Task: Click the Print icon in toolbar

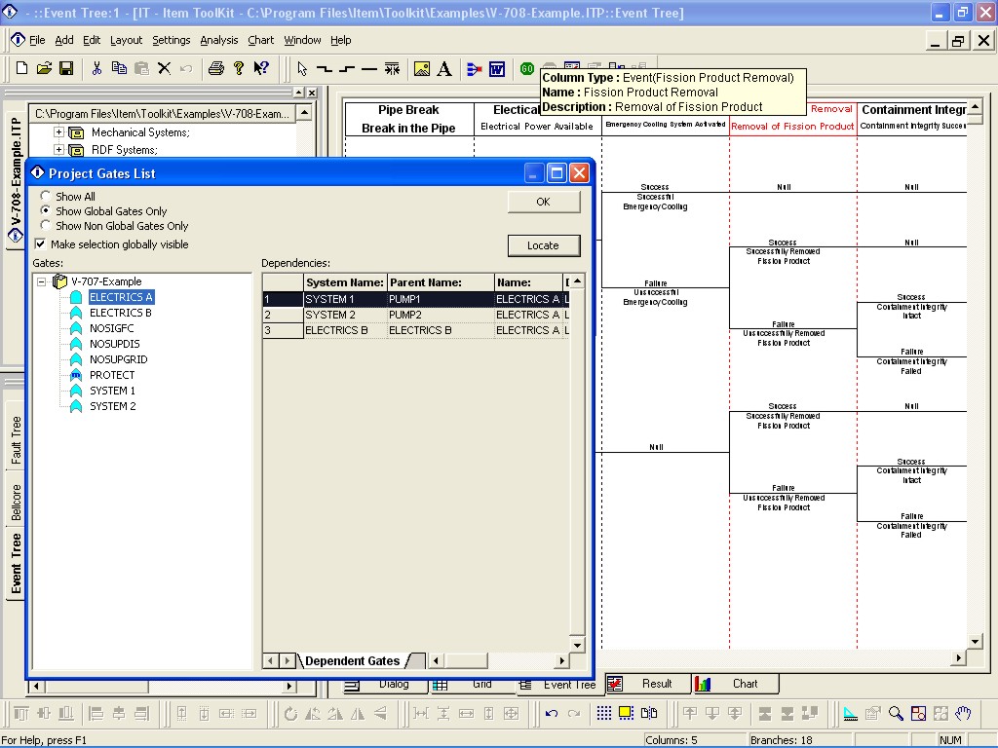Action: coord(216,68)
